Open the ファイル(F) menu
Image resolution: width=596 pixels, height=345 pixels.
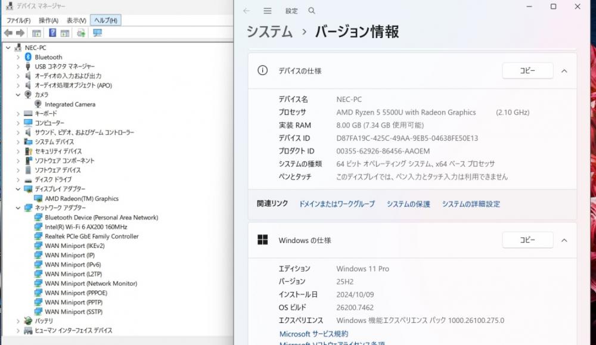coord(18,20)
